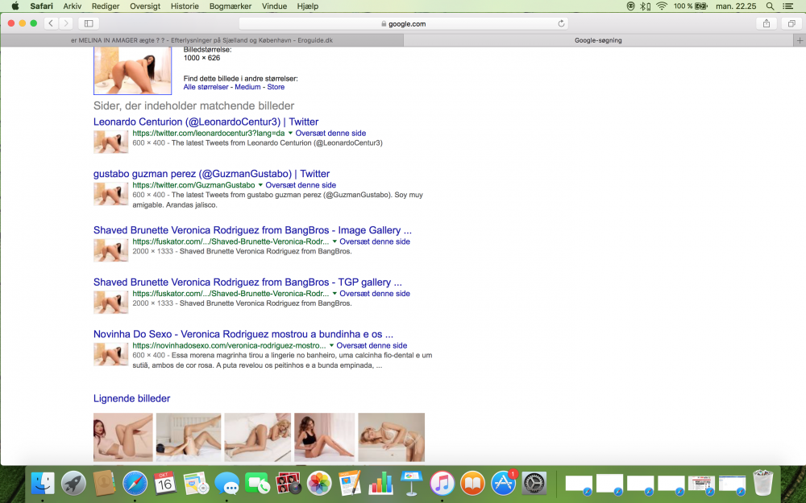Add a new Safari tab with plus
The width and height of the screenshot is (806, 503).
pos(800,40)
